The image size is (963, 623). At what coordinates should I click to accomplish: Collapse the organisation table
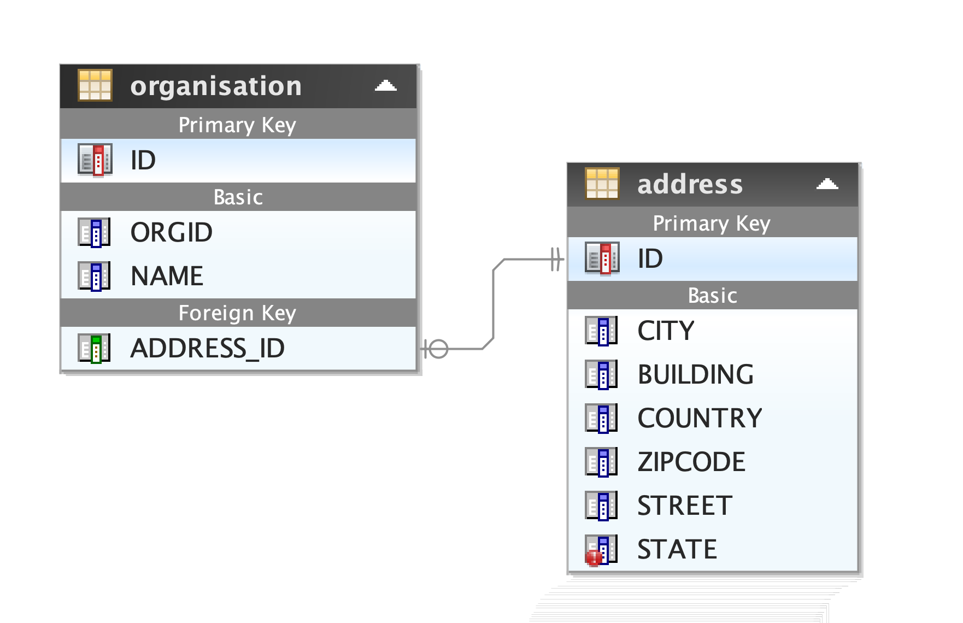386,86
